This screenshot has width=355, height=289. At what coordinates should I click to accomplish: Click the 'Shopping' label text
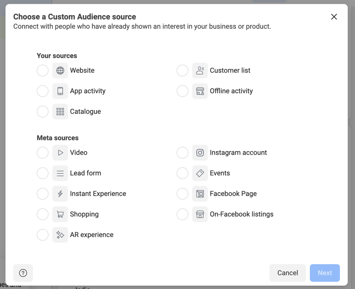(x=84, y=214)
